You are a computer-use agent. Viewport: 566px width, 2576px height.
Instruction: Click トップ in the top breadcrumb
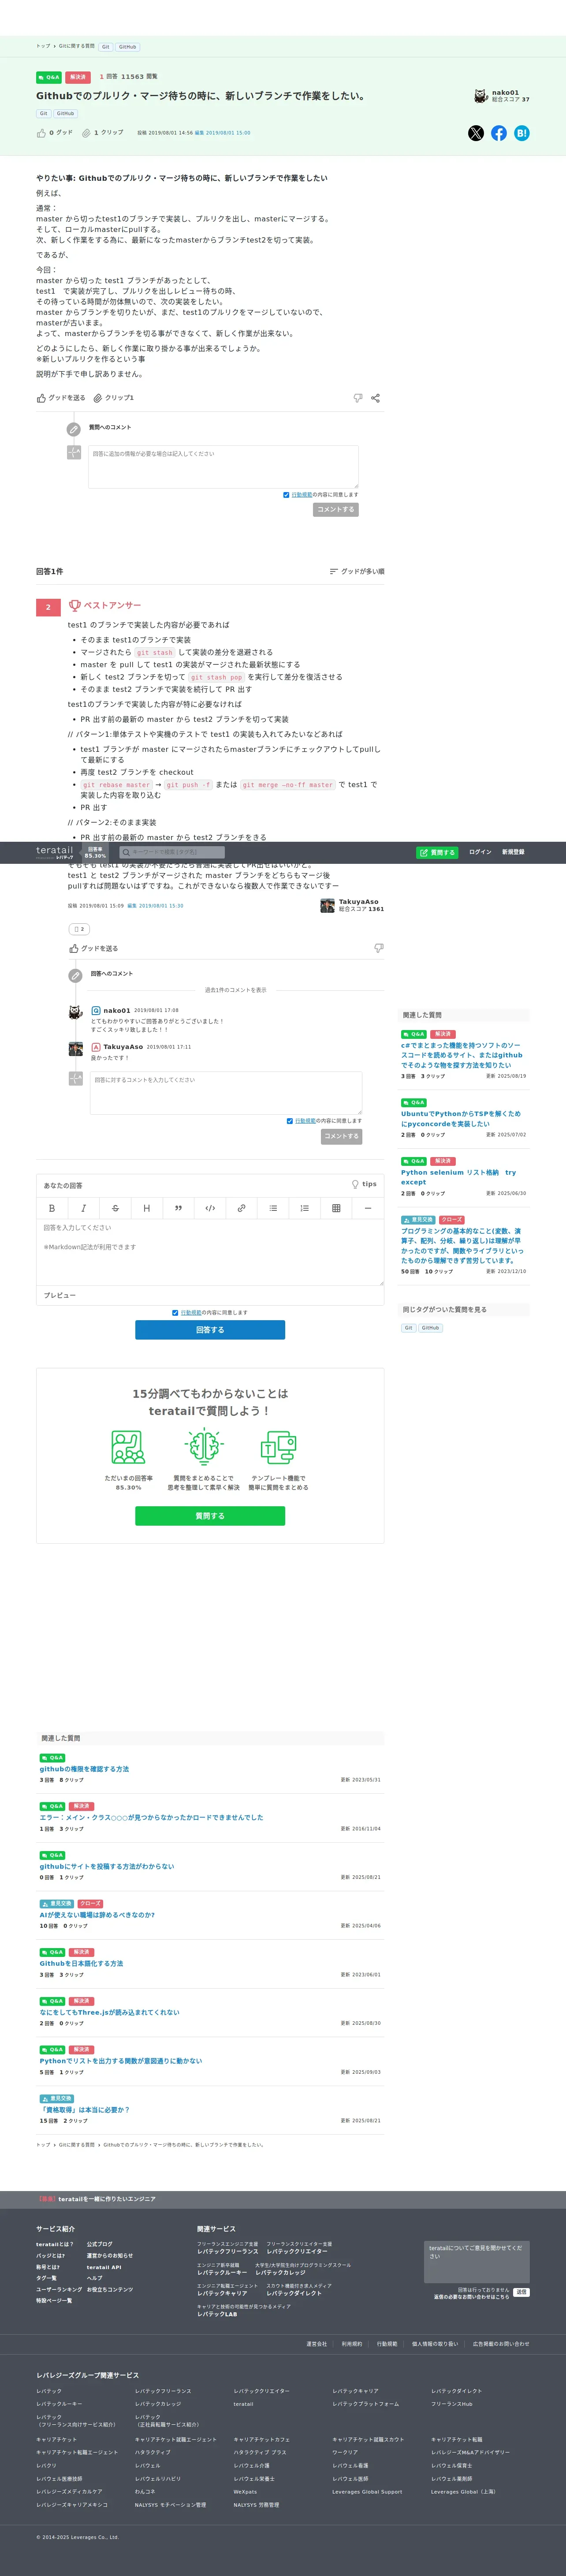click(x=43, y=46)
